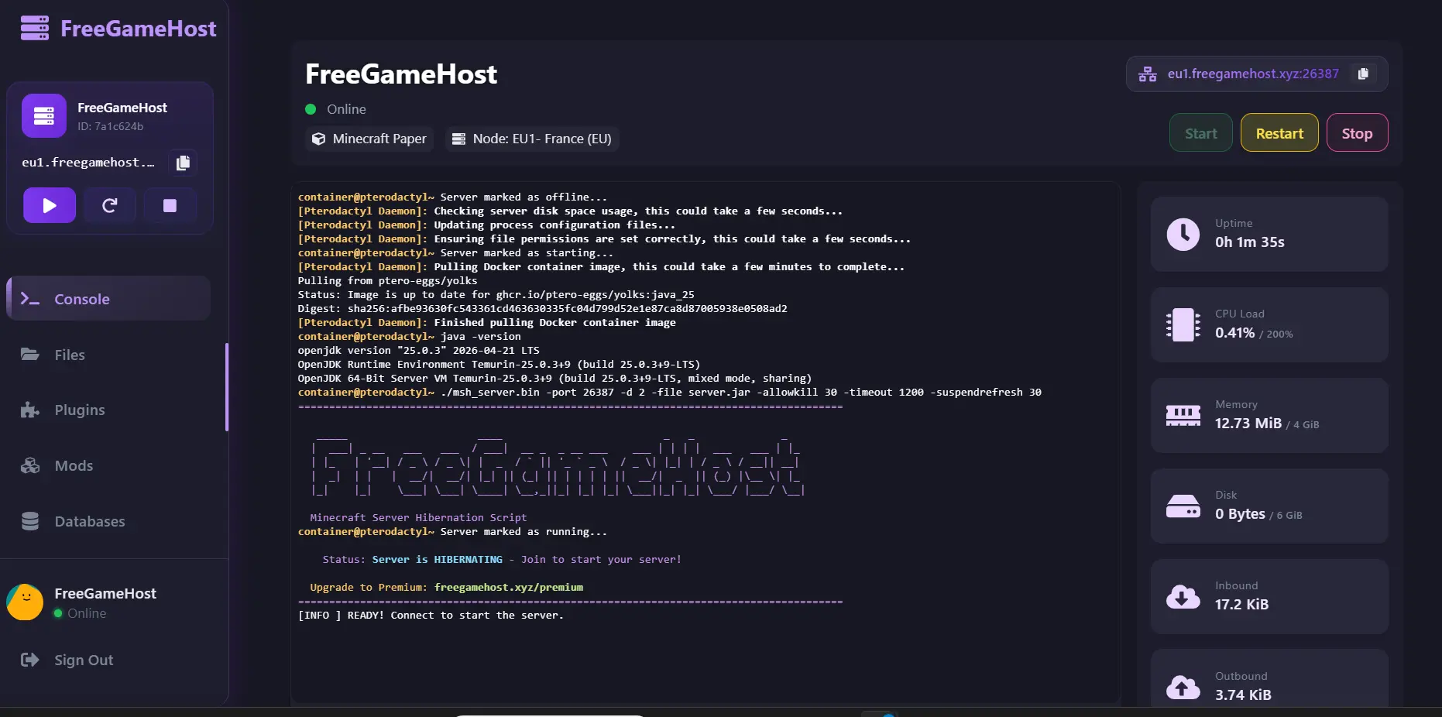Click the FreeGameHost logo icon in sidebar header

[x=34, y=28]
